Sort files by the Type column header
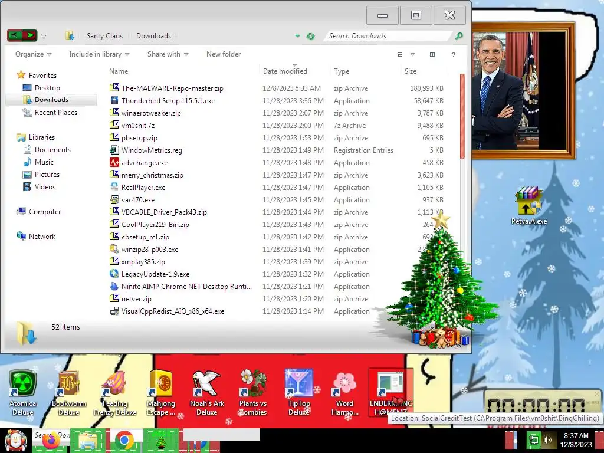This screenshot has height=453, width=604. [342, 71]
